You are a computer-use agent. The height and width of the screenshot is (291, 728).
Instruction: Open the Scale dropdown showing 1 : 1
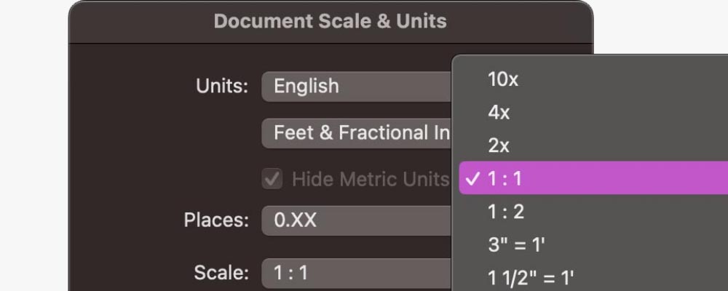pyautogui.click(x=357, y=273)
